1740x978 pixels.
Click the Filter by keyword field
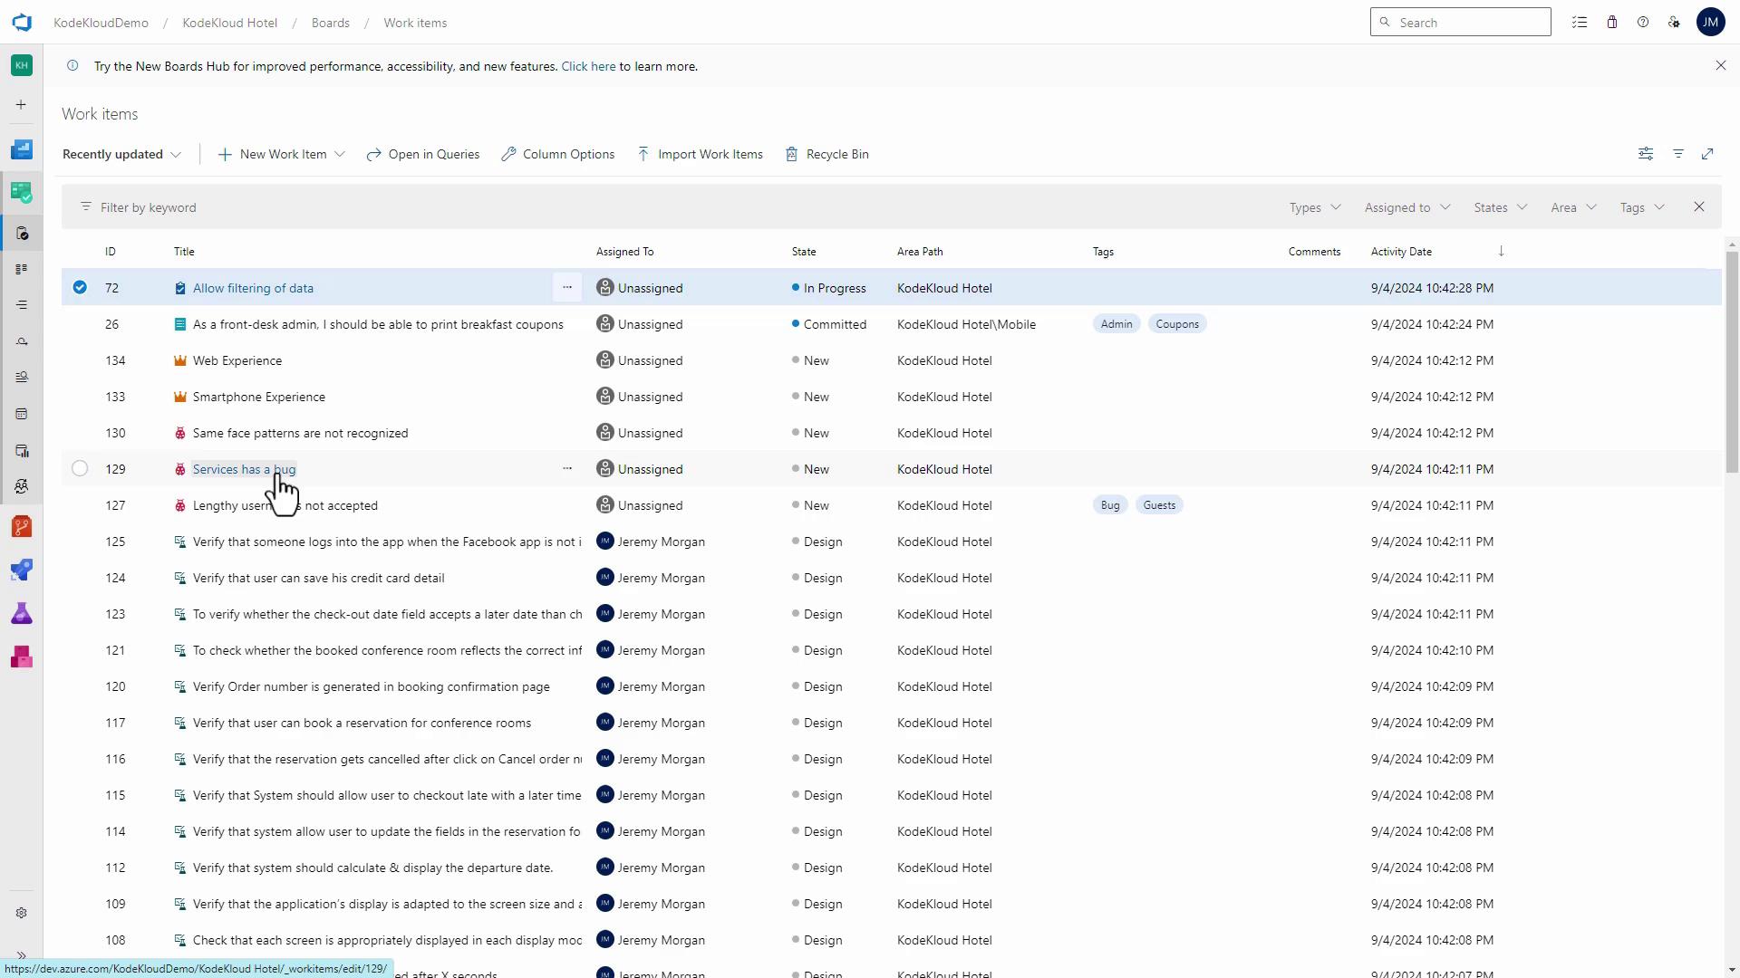point(544,207)
